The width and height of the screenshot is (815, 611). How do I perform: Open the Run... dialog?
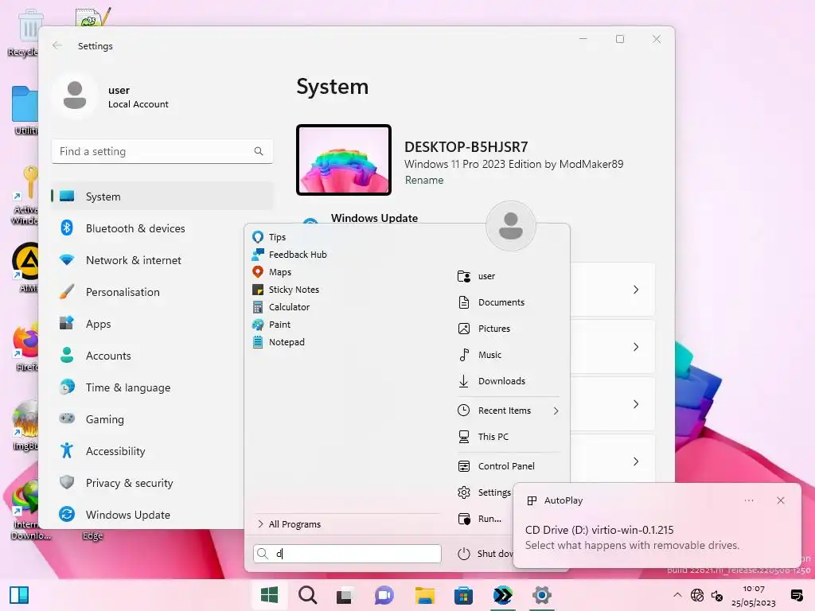pyautogui.click(x=479, y=519)
